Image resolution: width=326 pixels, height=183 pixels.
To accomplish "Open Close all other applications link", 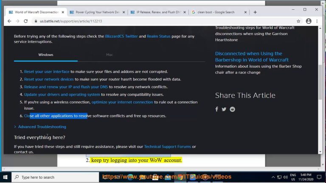I will coord(56,116).
